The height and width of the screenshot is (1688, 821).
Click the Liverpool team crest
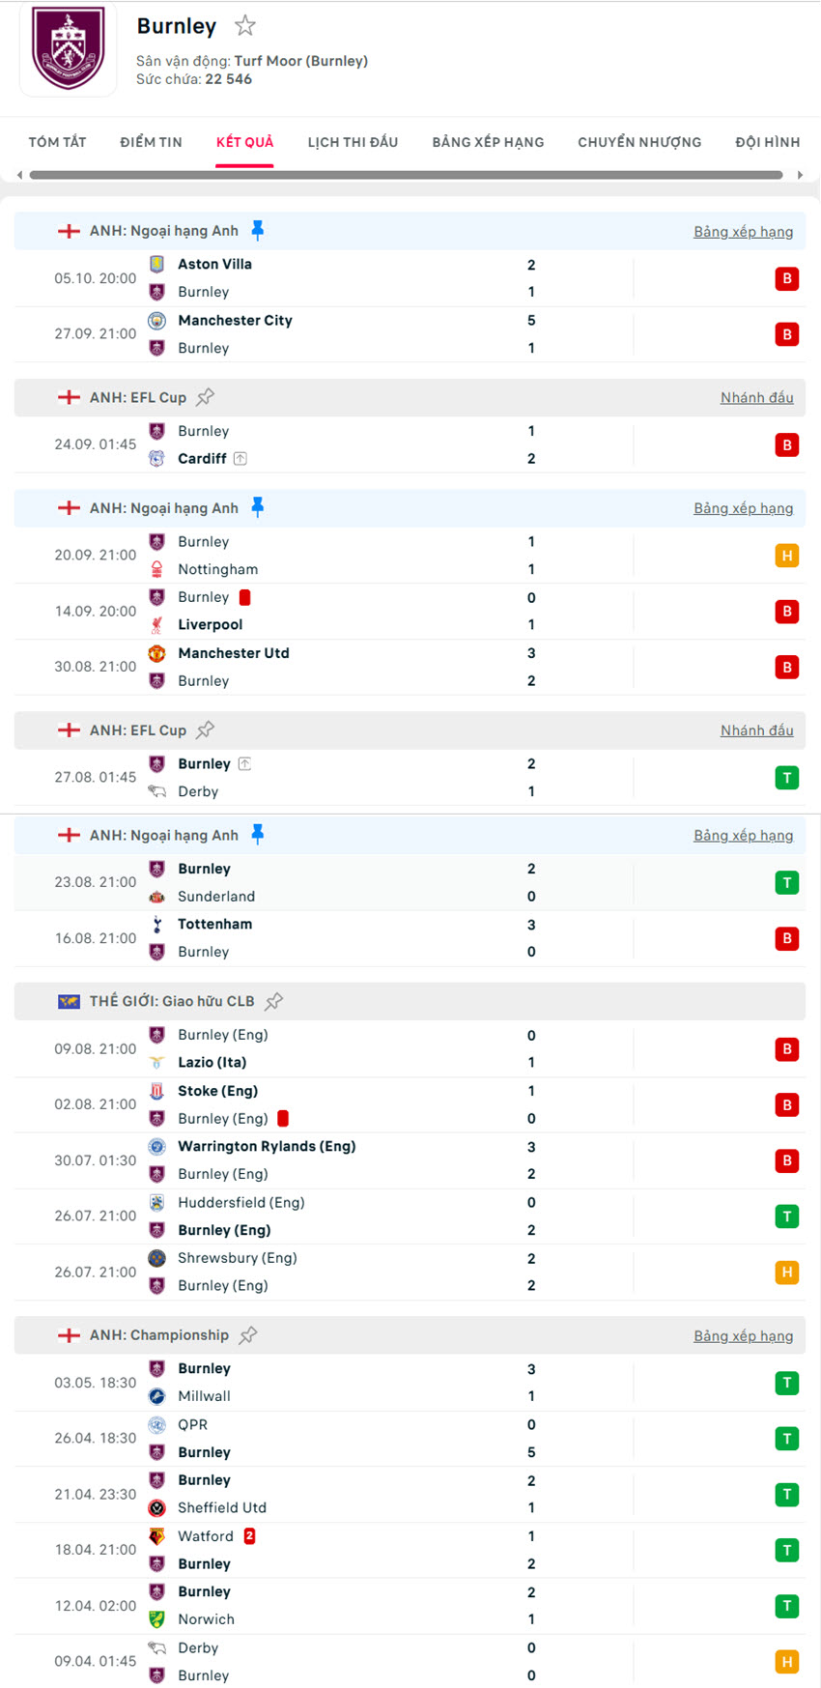coord(156,625)
